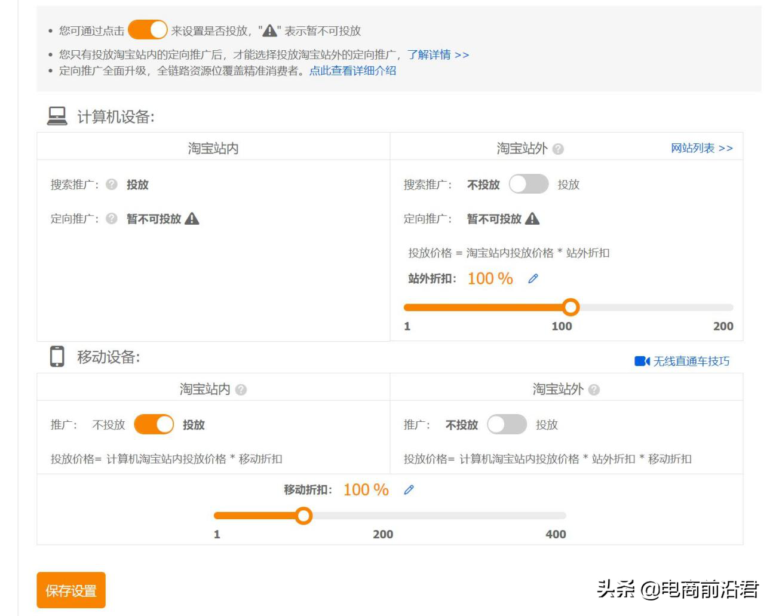The image size is (776, 616).
Task: Click the warning triangle beside computer 定向推广
Action: (x=192, y=219)
